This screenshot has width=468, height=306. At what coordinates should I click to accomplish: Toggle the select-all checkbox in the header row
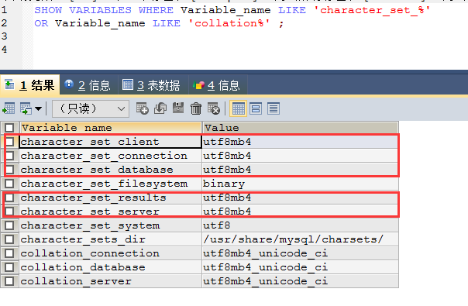tap(9, 128)
